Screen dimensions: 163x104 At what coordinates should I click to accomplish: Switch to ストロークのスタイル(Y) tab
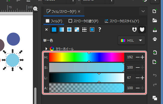[x=122, y=21]
